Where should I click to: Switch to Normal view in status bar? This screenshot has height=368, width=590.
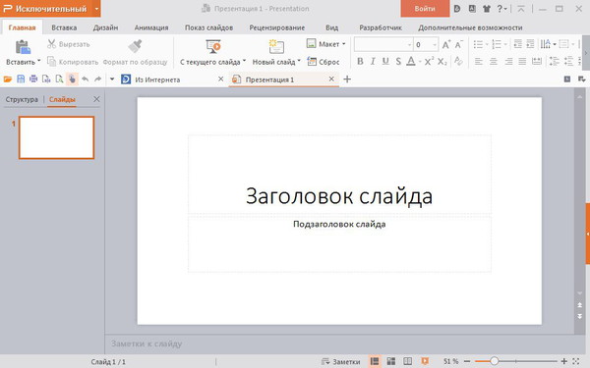pos(375,361)
